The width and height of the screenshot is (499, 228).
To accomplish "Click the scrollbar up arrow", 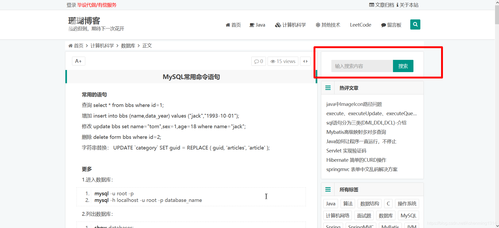I will click(x=497, y=2).
